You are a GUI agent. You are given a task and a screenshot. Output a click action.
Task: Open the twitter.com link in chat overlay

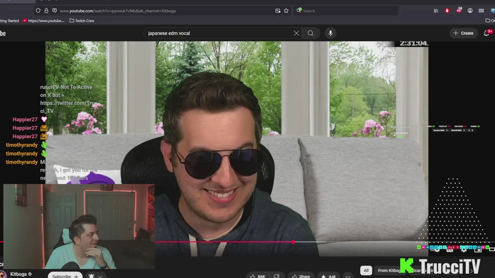coord(68,107)
